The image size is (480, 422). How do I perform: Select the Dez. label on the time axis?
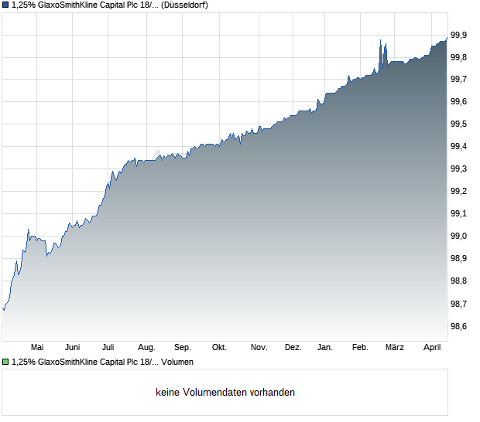[x=293, y=347]
